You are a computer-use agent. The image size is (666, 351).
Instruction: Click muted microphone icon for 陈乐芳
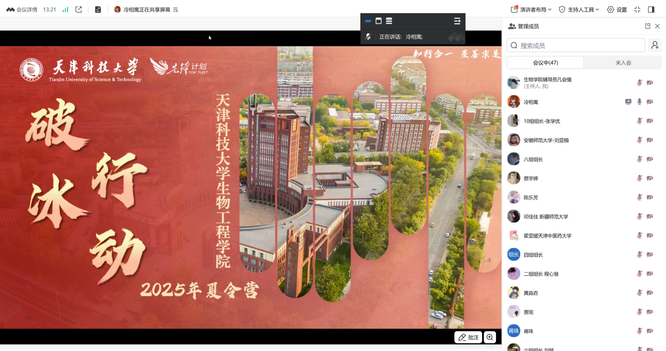click(639, 197)
